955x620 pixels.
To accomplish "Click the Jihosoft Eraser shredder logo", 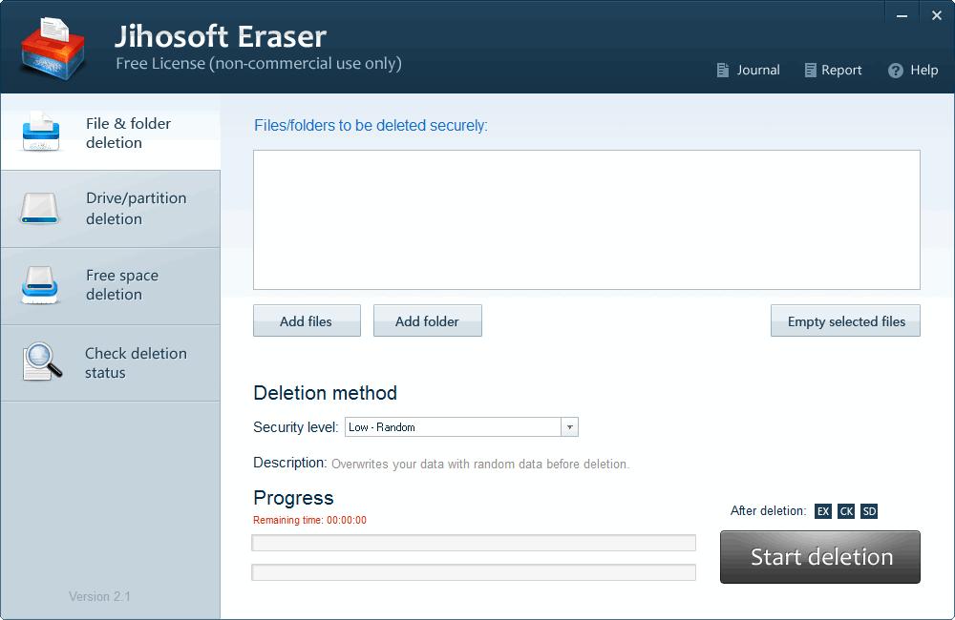I will (x=53, y=49).
